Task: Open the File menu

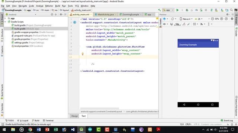Action: tap(3, 6)
